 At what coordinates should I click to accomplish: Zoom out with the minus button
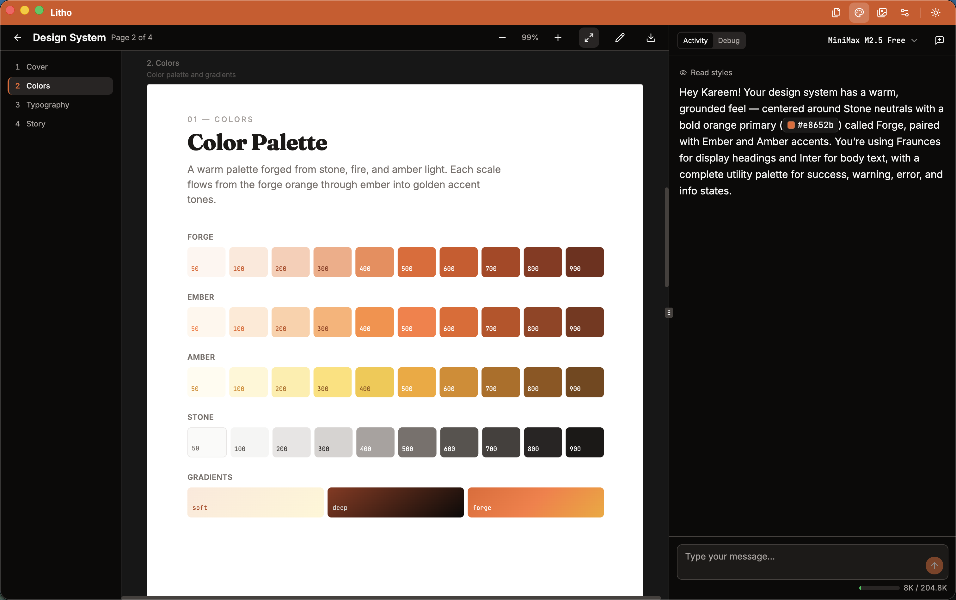(x=502, y=38)
